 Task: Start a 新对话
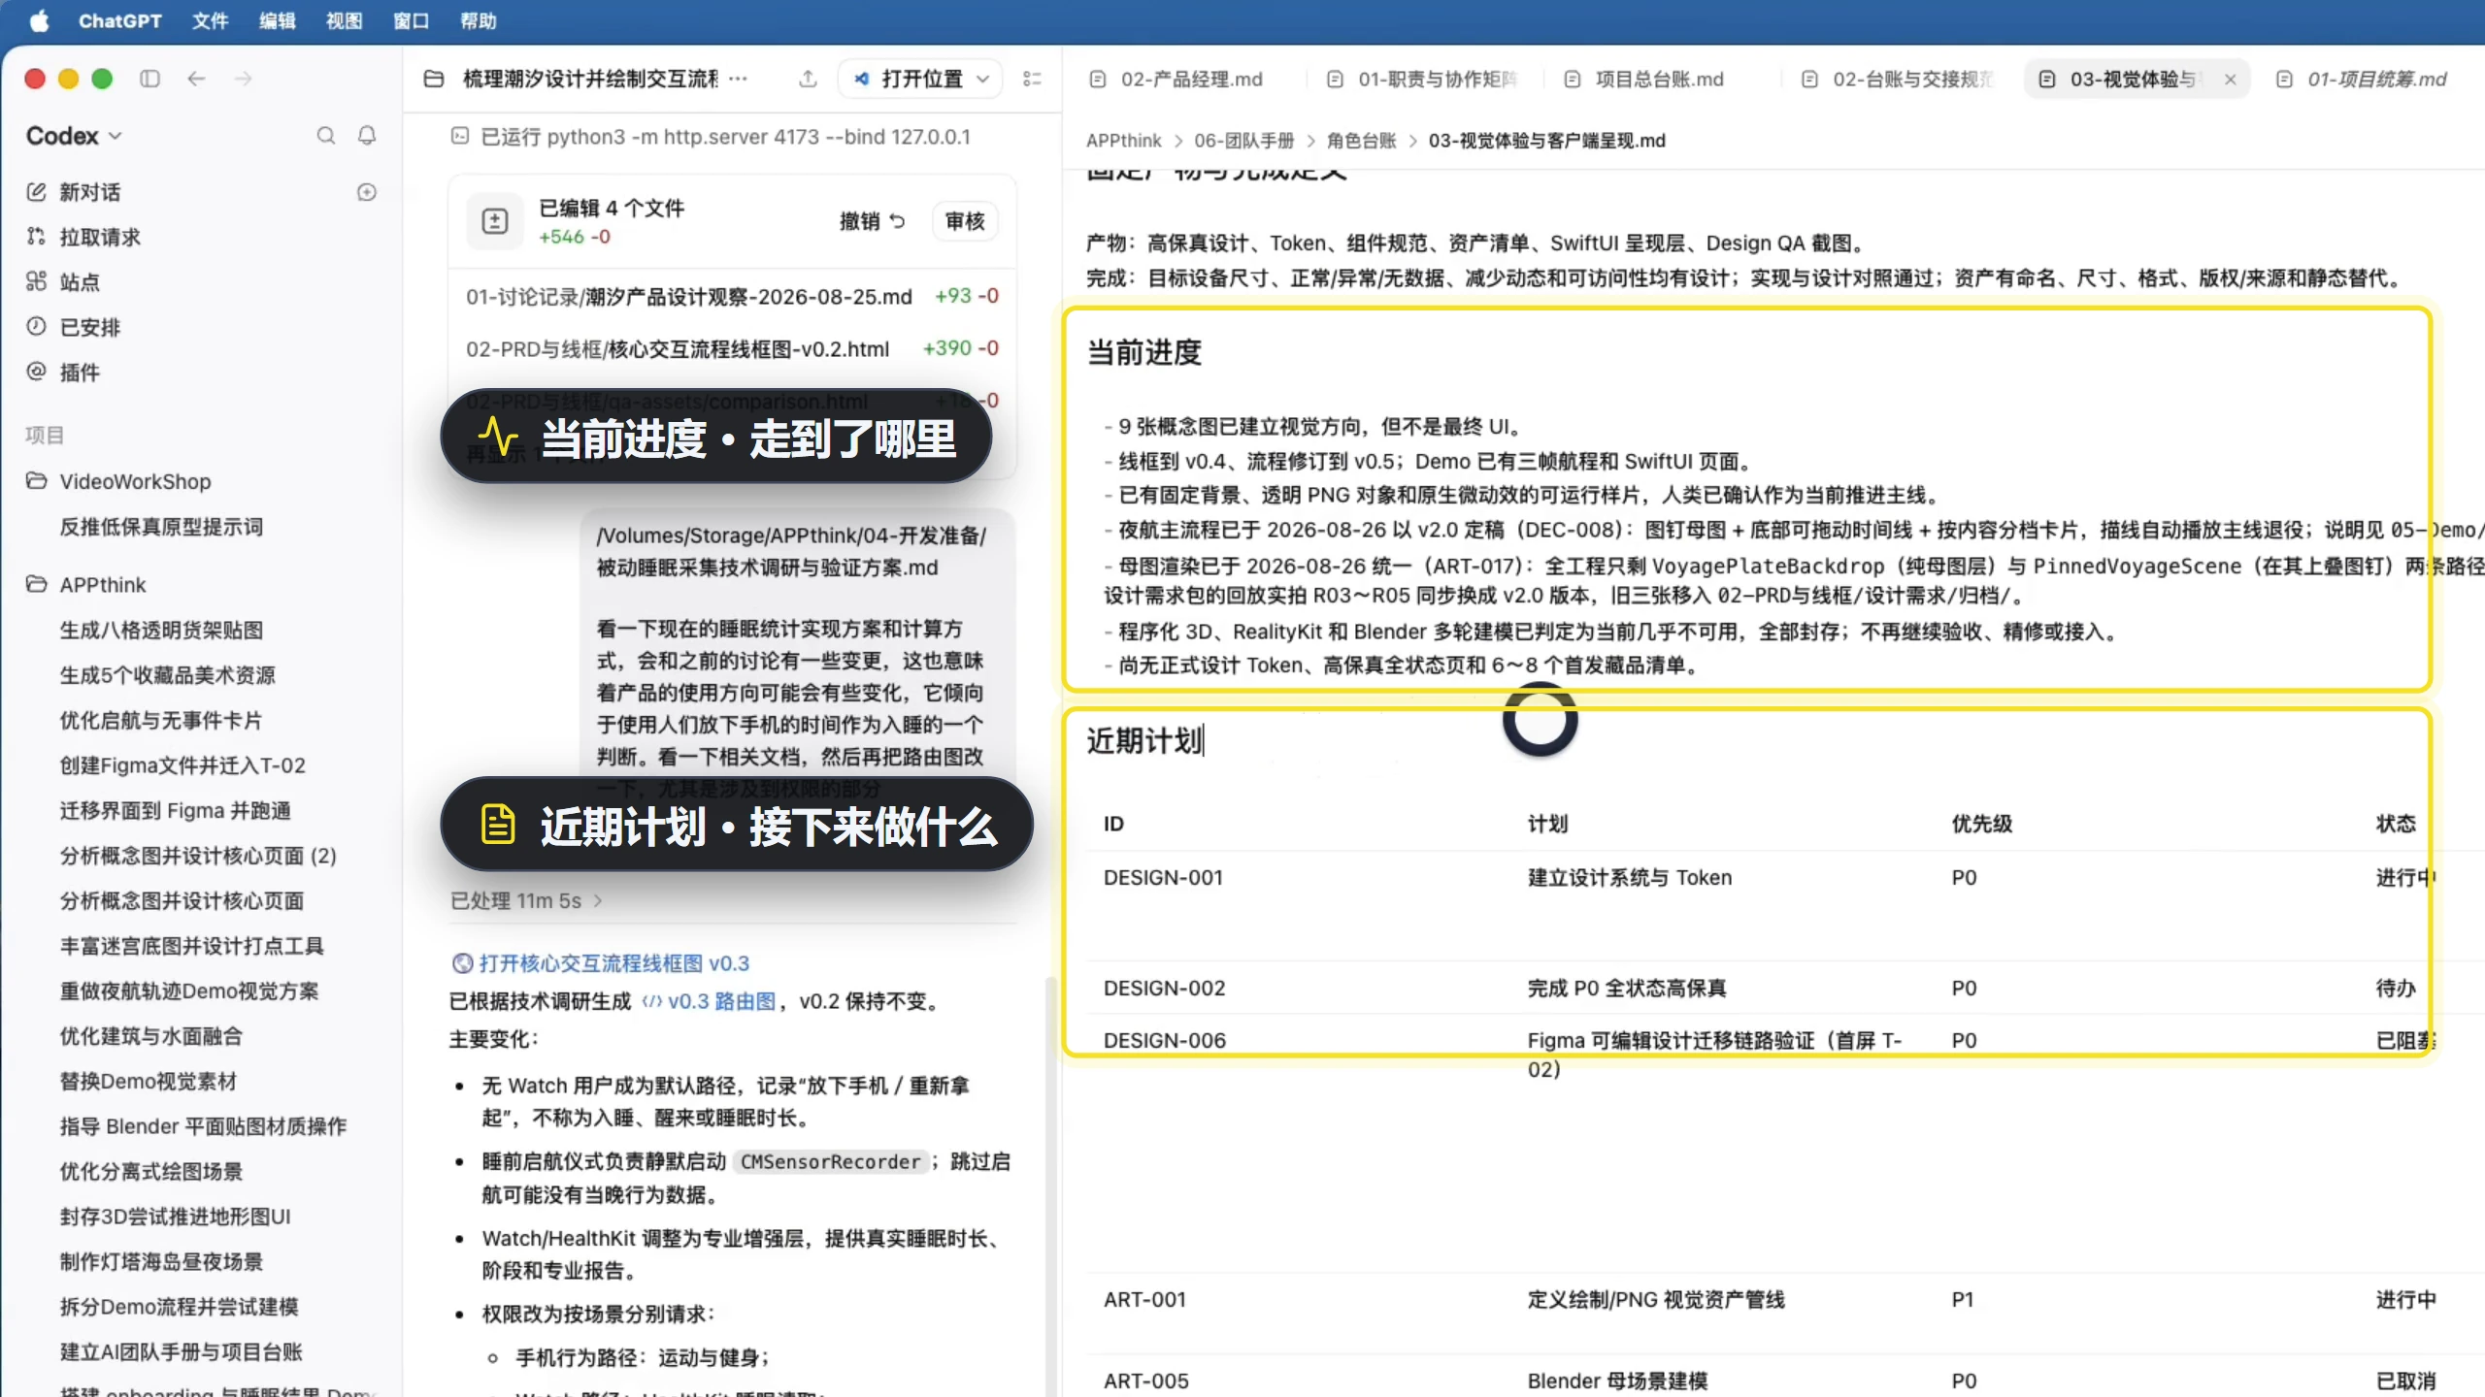pos(89,192)
